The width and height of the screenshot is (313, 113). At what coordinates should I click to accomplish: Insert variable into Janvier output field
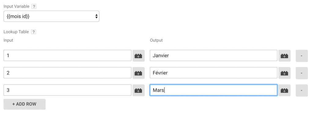[285, 56]
